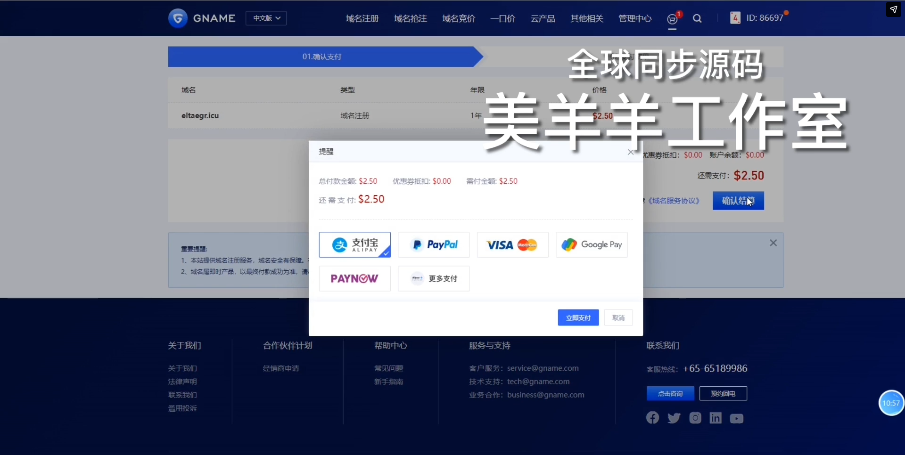
Task: Select PayPal as payment method
Action: coord(434,245)
